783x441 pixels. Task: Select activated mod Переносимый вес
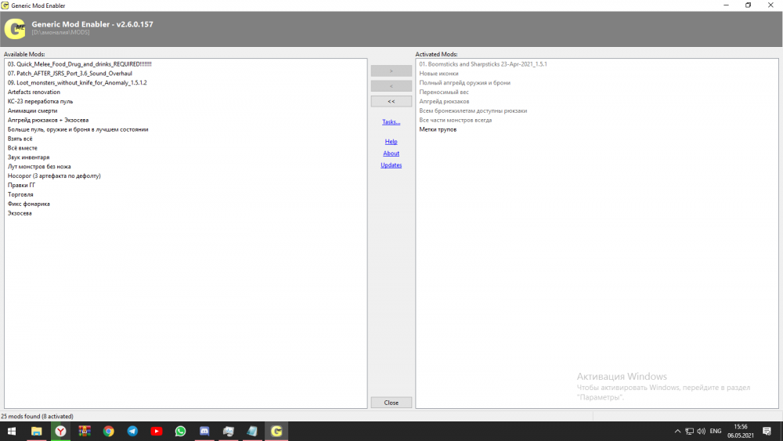[x=444, y=92]
